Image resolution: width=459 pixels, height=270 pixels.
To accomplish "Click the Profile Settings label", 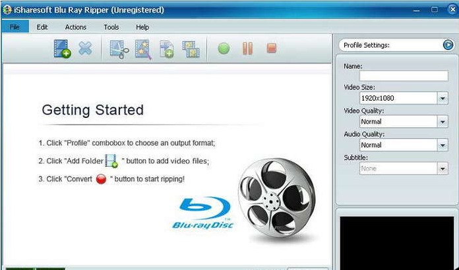I will 367,45.
